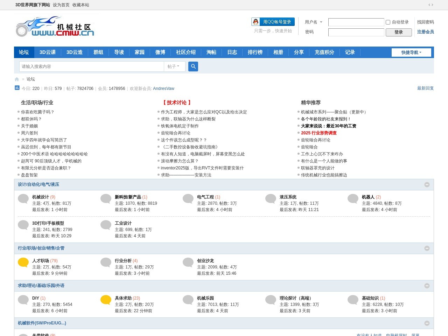The image size is (448, 336).
Task: Enable the 自动登录 checkbox
Action: tap(388, 22)
